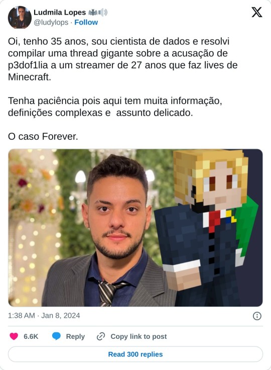Follow the @ludylops account
The image size is (271, 370).
point(86,22)
